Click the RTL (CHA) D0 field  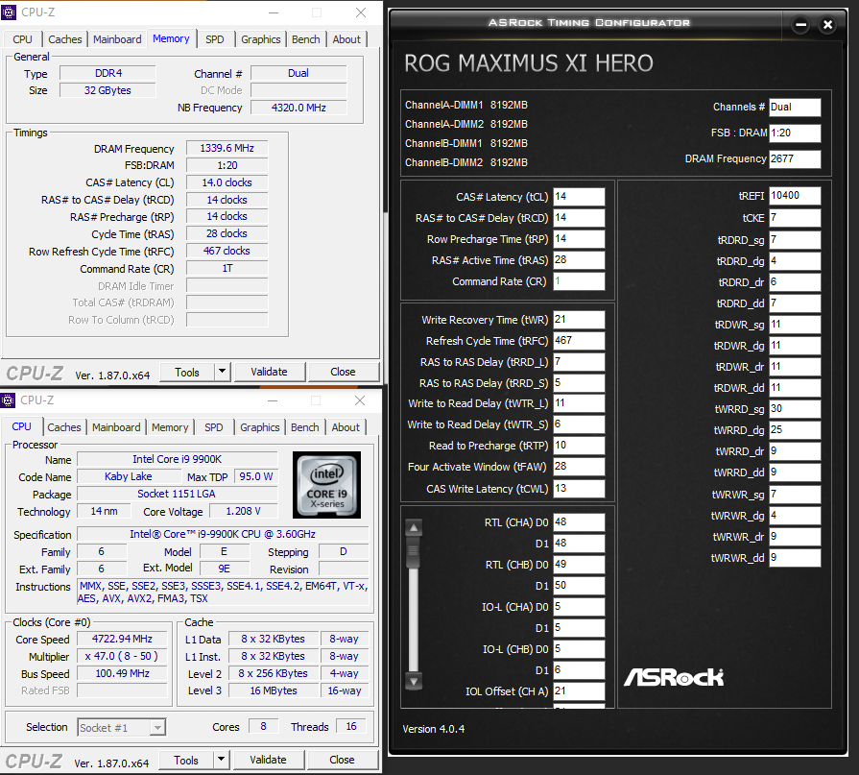[579, 522]
